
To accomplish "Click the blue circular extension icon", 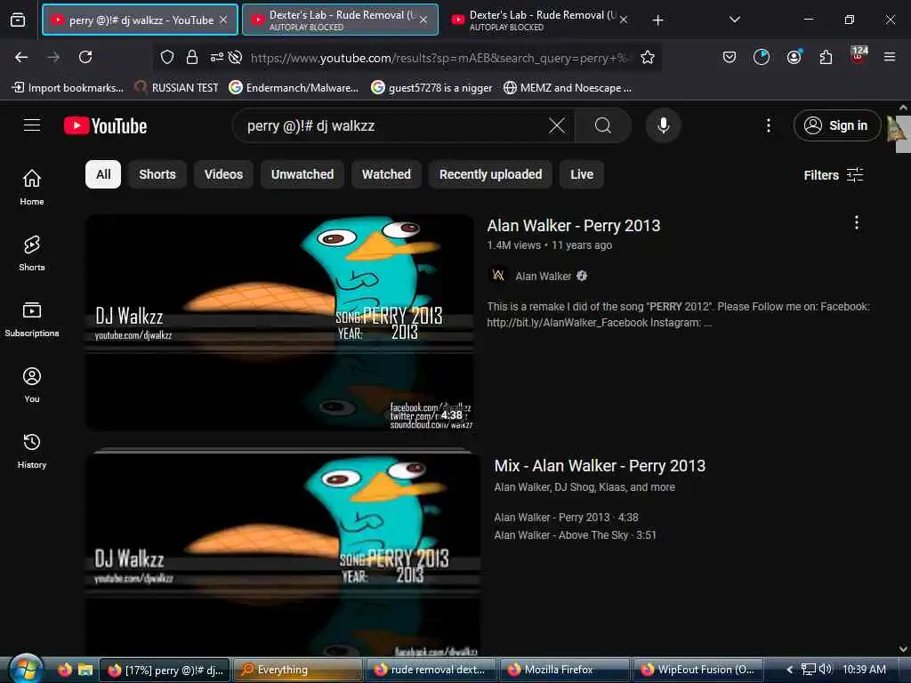I will (762, 57).
